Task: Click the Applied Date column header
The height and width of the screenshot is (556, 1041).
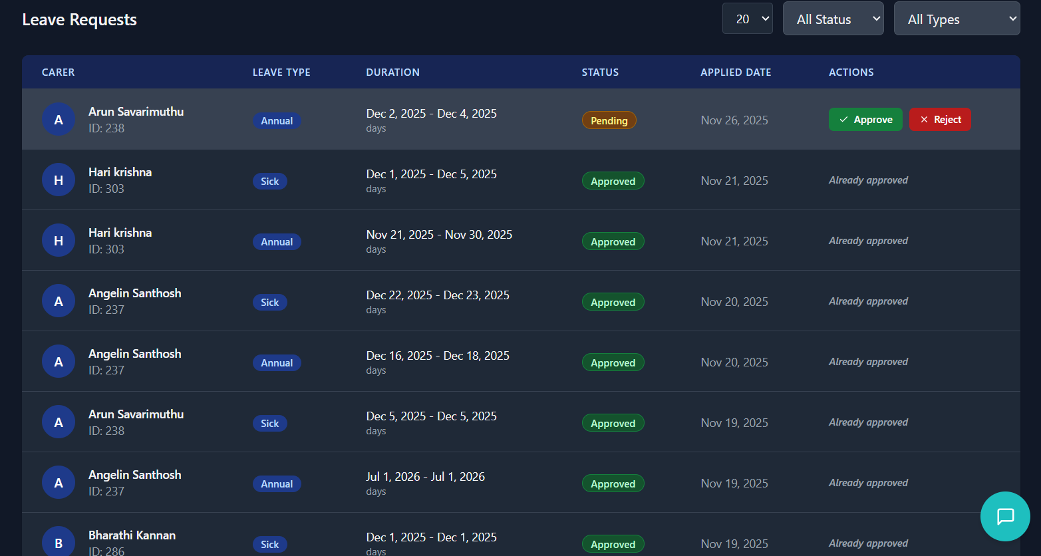Action: [x=736, y=72]
